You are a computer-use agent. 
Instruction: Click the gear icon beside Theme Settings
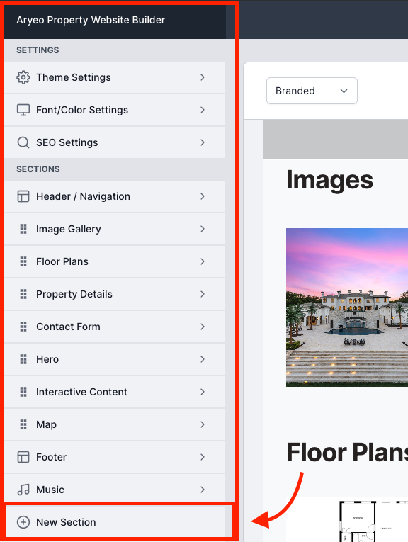point(23,77)
